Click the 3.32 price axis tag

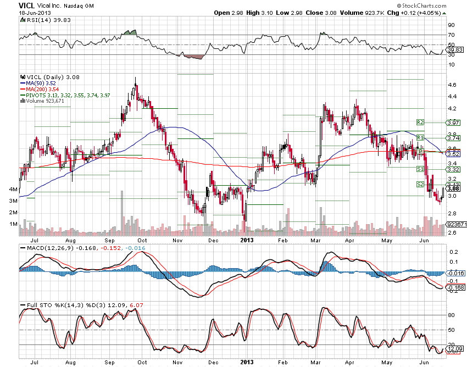tap(453, 170)
